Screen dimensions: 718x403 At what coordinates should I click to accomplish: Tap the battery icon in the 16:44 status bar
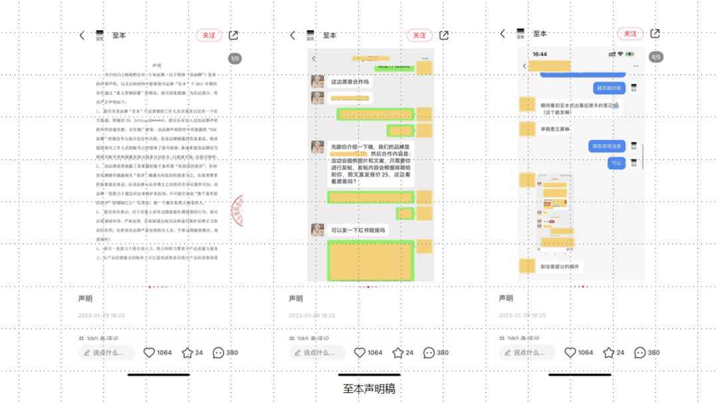(630, 54)
